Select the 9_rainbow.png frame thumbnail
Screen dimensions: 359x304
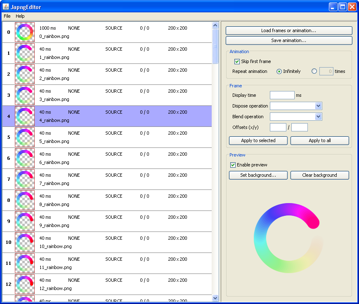pos(25,221)
